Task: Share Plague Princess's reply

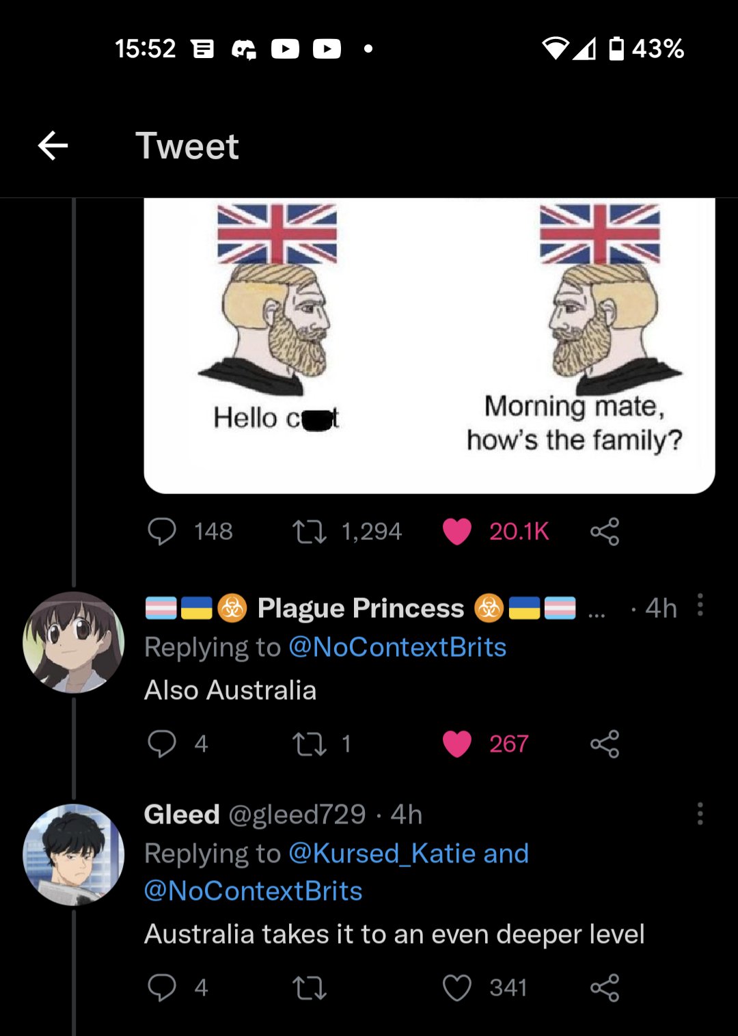Action: 605,744
